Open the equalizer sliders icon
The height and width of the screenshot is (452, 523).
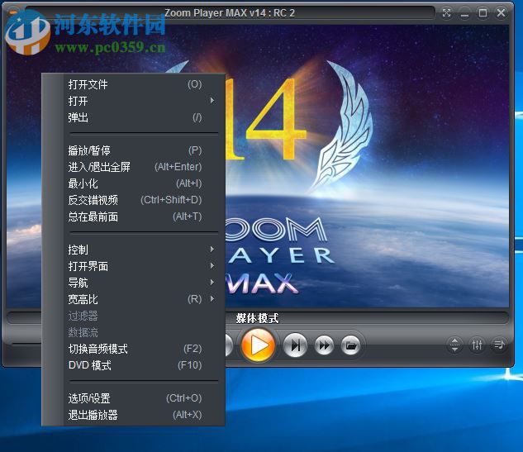[x=477, y=345]
